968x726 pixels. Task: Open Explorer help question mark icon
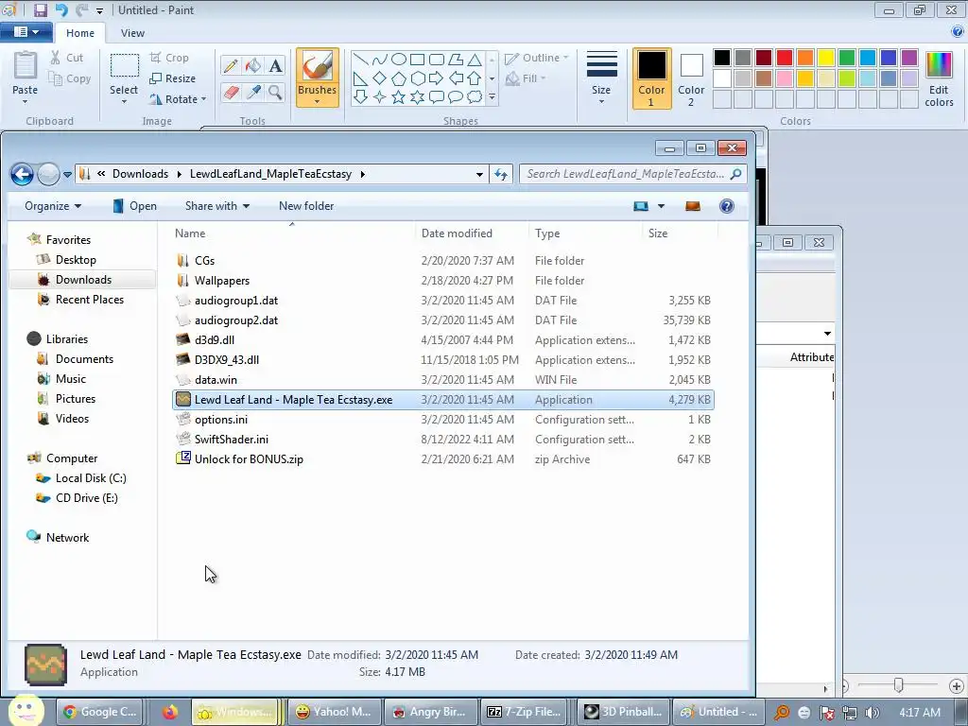[727, 206]
